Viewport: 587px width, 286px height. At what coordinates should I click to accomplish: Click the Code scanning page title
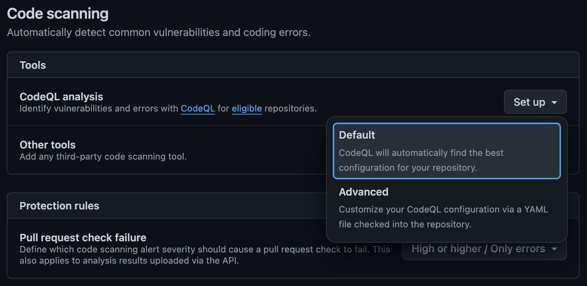point(58,13)
